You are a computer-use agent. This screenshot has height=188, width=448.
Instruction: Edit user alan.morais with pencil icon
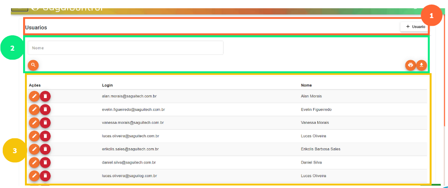tap(34, 96)
